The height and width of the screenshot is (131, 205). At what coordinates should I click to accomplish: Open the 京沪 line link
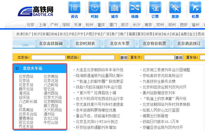tap(37, 34)
